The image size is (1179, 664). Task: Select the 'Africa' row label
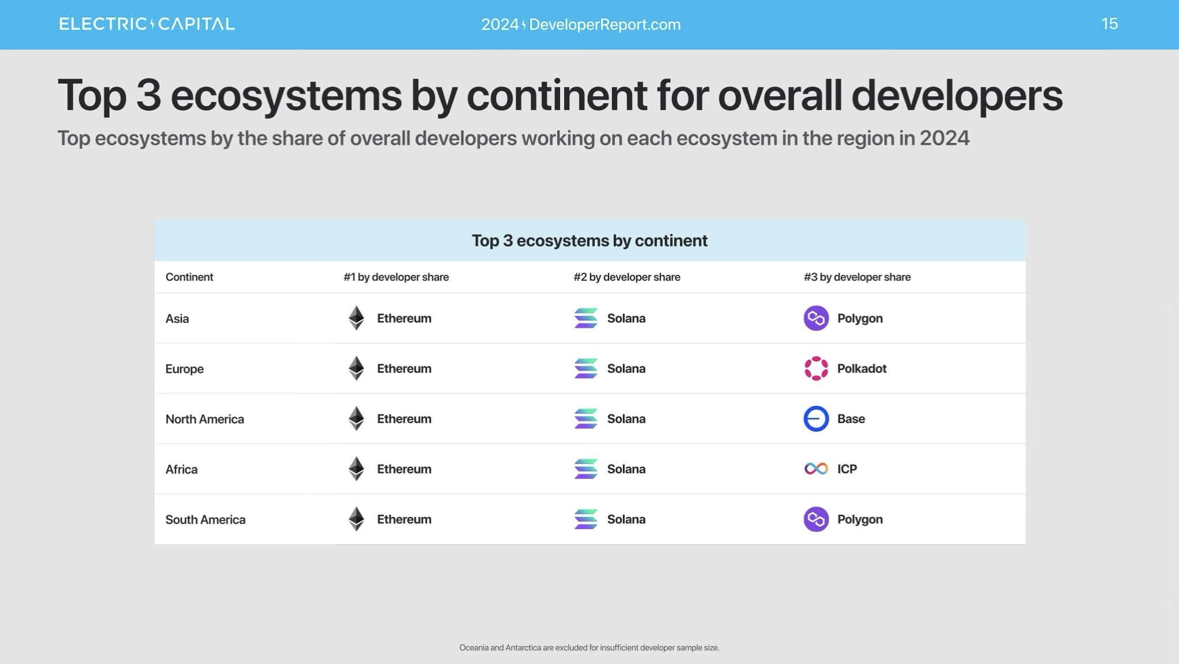click(182, 469)
